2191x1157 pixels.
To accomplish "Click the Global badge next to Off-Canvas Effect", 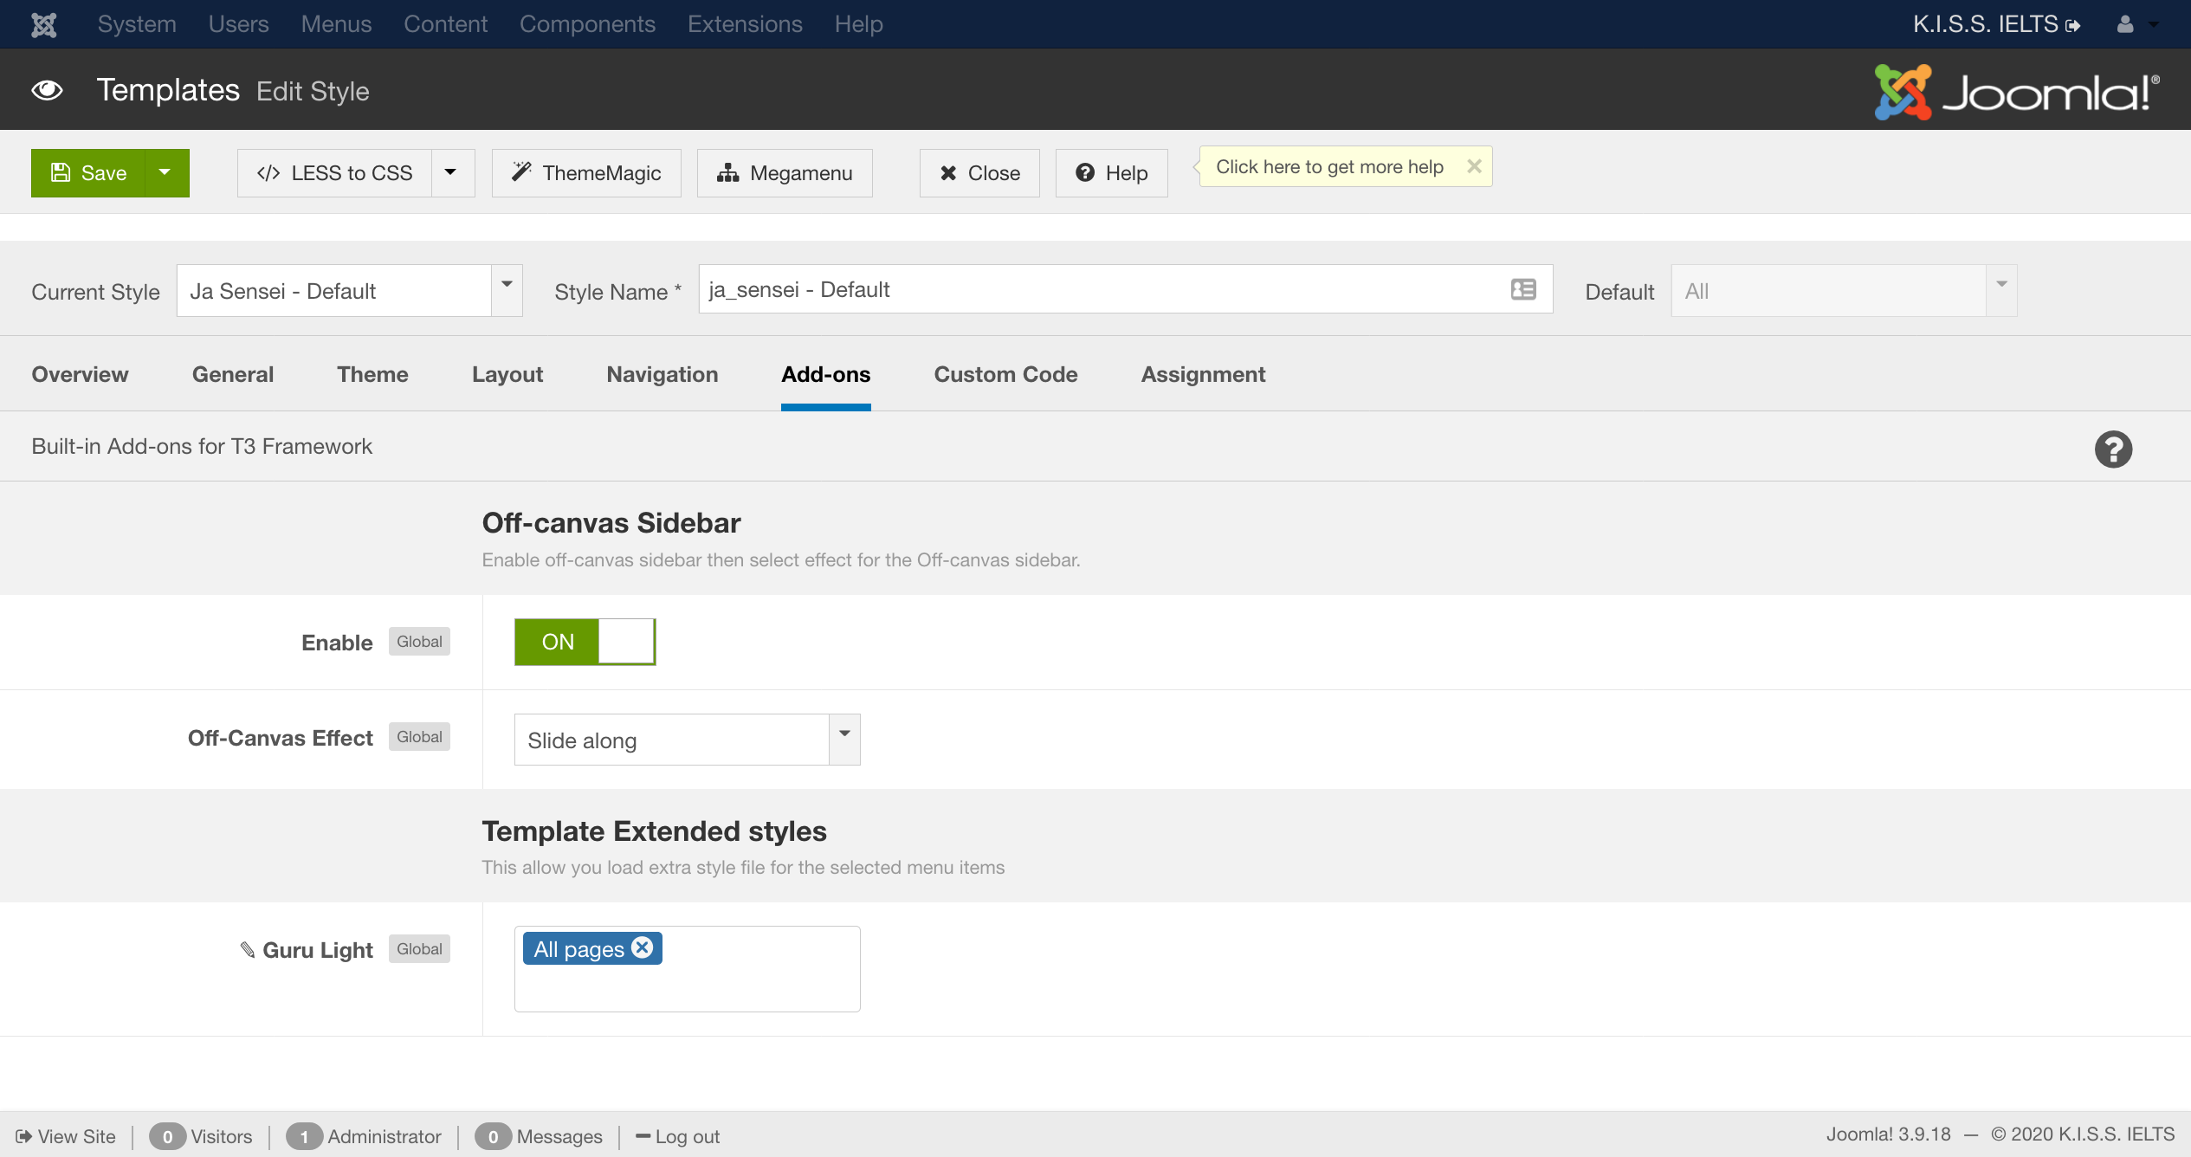I will [x=419, y=737].
